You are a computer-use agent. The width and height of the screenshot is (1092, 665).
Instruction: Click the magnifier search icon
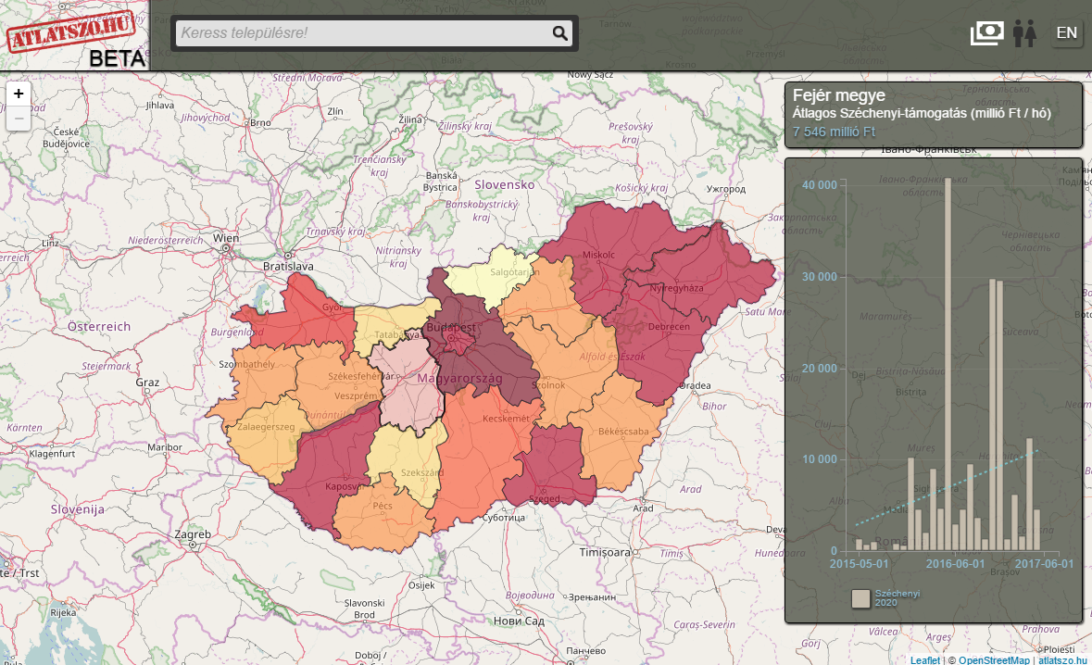click(559, 33)
